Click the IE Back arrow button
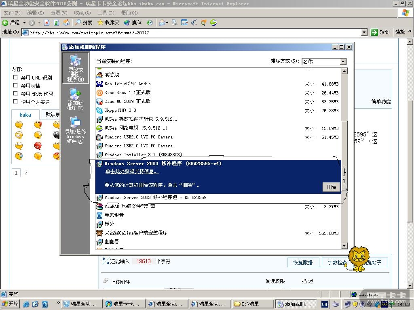 coord(11,23)
